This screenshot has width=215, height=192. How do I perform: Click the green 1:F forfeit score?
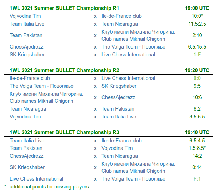(197, 55)
